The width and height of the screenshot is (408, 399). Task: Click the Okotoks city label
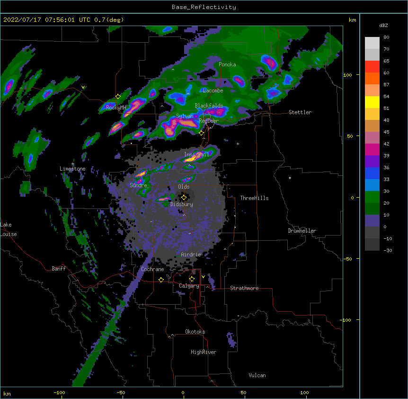tap(195, 332)
